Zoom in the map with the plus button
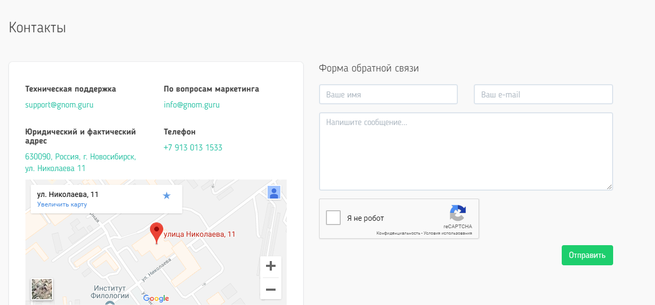Screen dimensions: 655x305 point(271,266)
